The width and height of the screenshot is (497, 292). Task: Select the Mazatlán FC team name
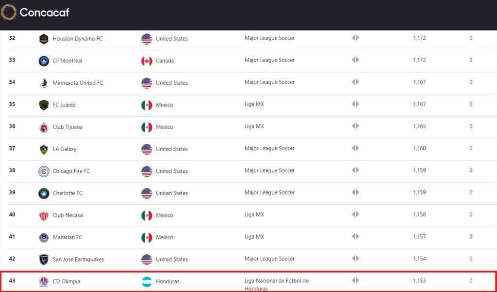point(67,238)
